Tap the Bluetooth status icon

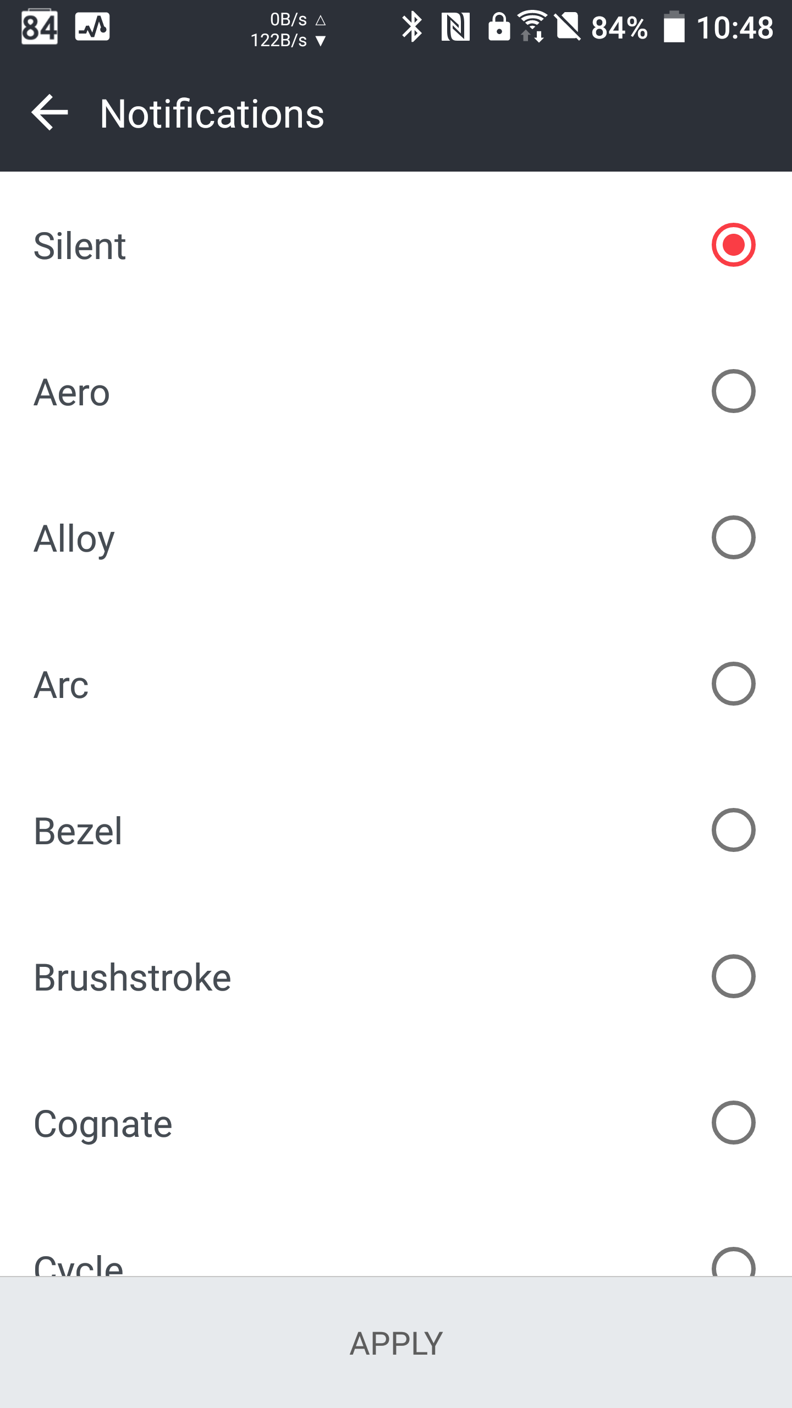point(411,28)
